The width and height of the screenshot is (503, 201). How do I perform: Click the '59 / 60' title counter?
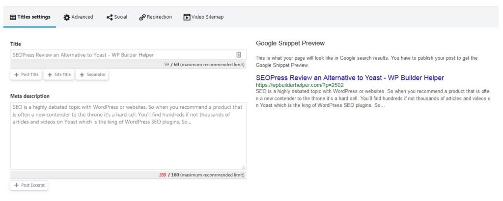pos(171,65)
